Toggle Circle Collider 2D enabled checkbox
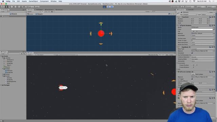The height and width of the screenshot is (122, 217). pos(181,72)
